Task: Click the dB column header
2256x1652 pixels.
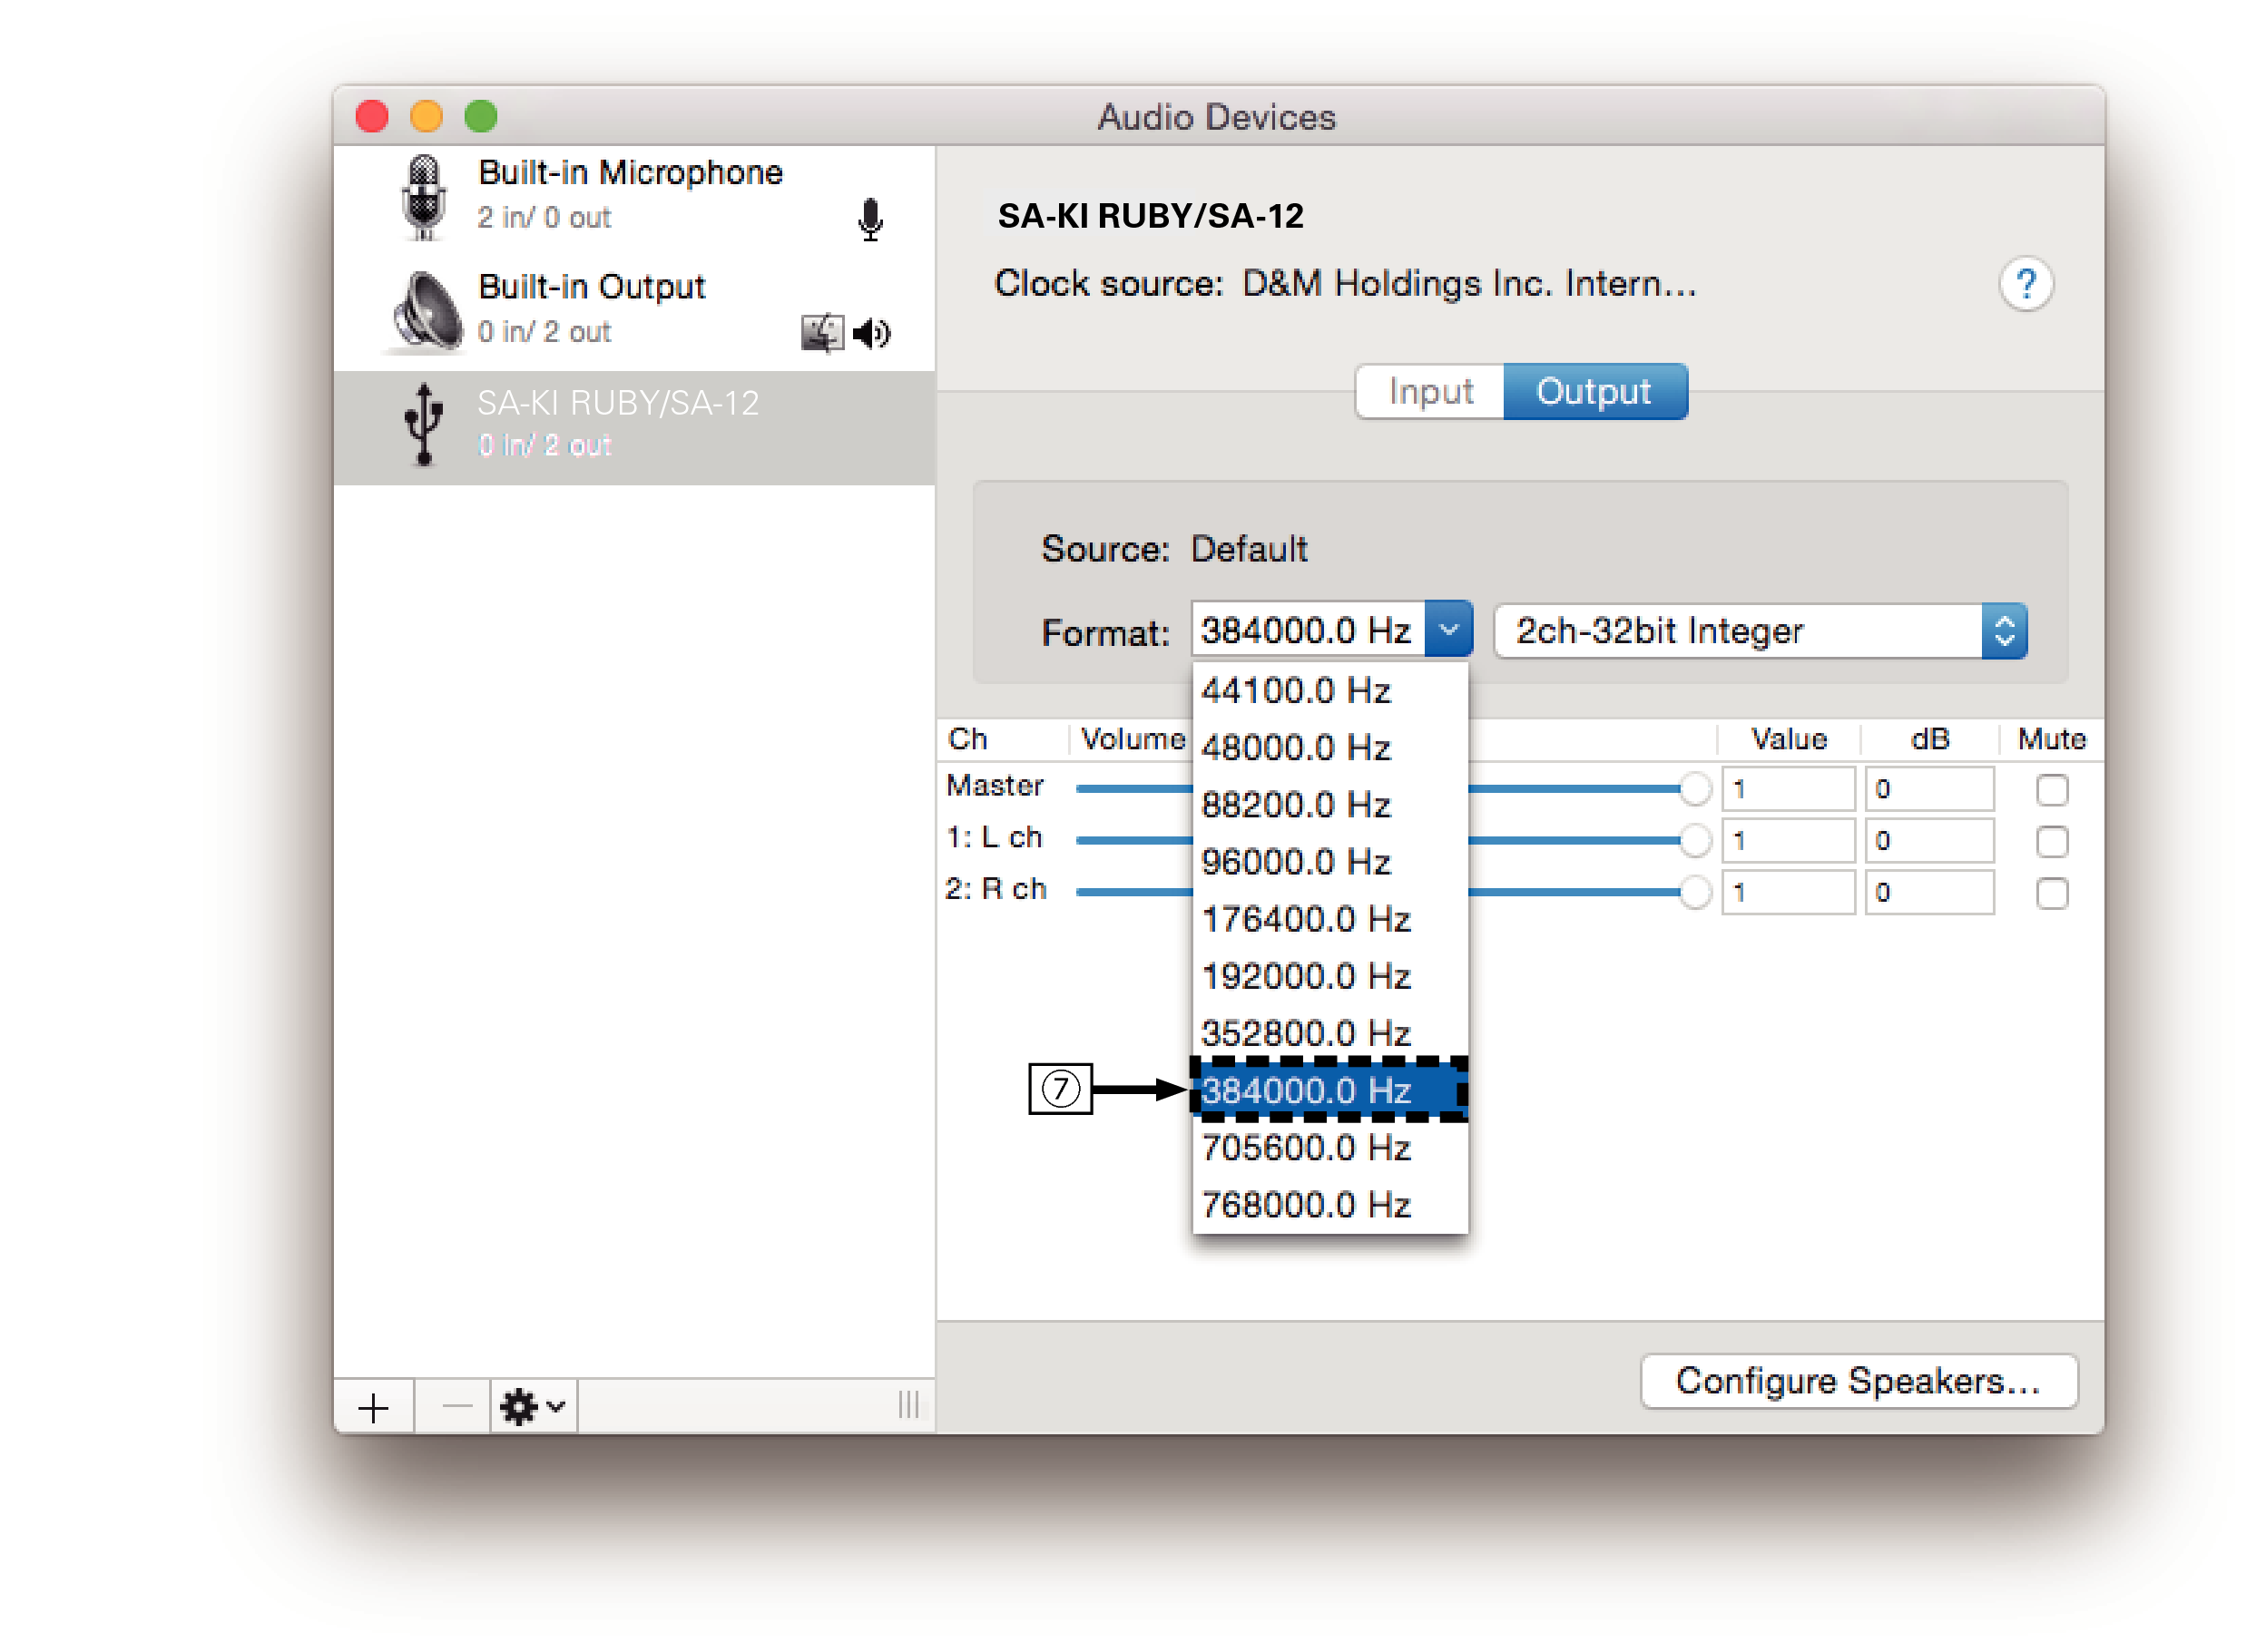Action: click(x=1929, y=739)
